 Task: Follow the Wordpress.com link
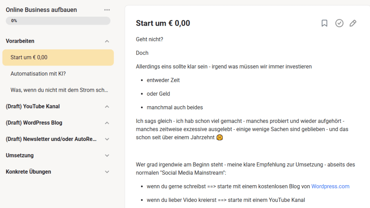click(330, 186)
